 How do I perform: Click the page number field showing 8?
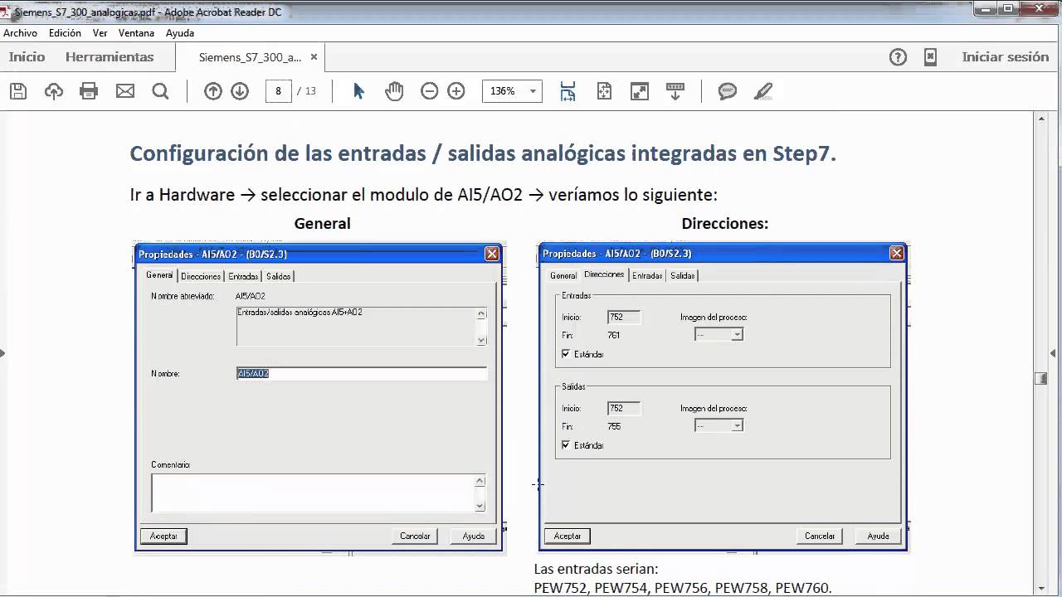(x=279, y=91)
